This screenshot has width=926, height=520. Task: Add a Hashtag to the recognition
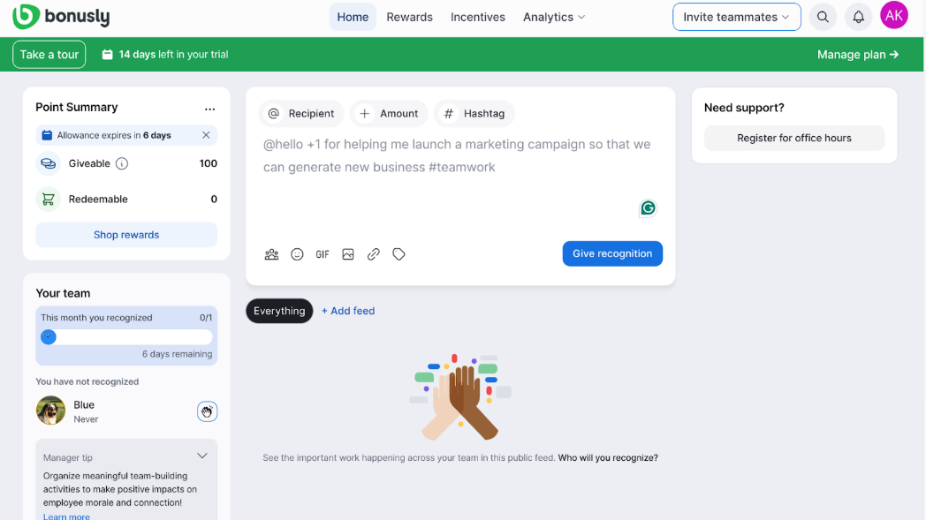[474, 113]
